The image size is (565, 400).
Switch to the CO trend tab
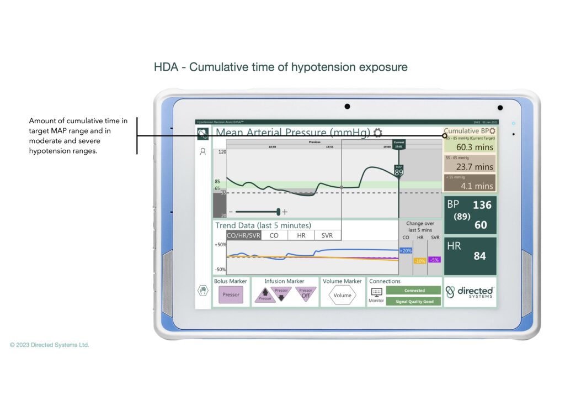pos(274,235)
